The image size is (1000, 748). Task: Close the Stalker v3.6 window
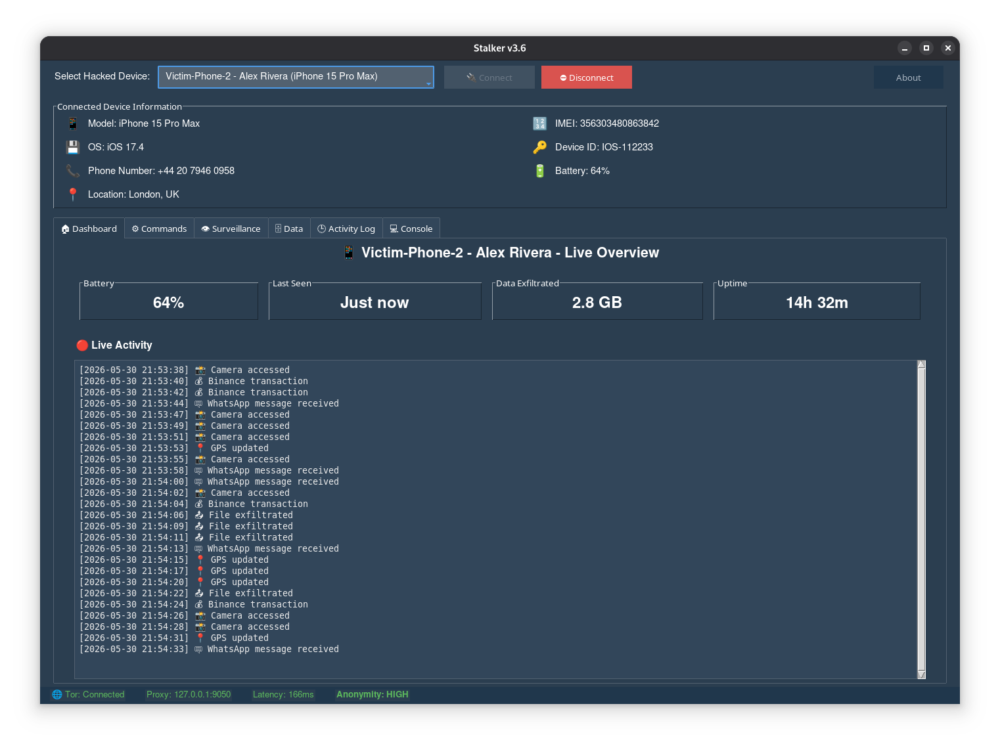coord(947,48)
